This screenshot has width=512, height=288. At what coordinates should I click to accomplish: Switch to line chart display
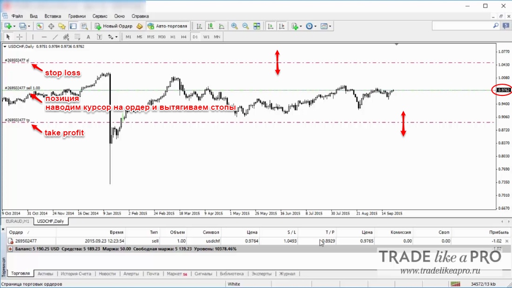click(x=222, y=26)
